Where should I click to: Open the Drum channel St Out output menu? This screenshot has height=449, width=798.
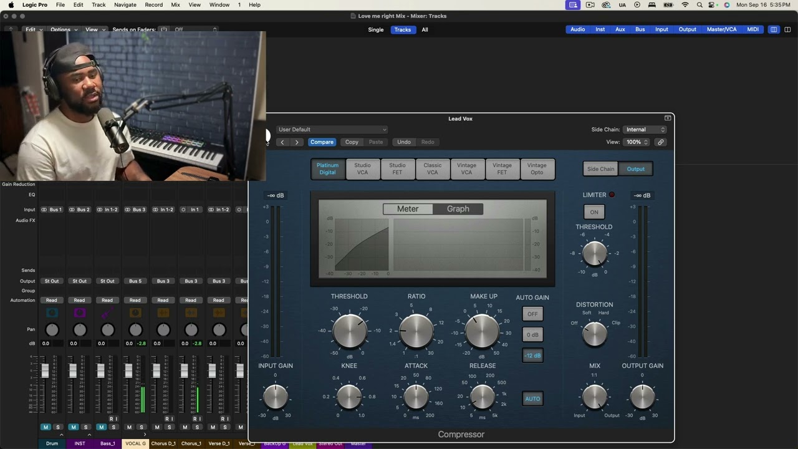click(x=52, y=281)
